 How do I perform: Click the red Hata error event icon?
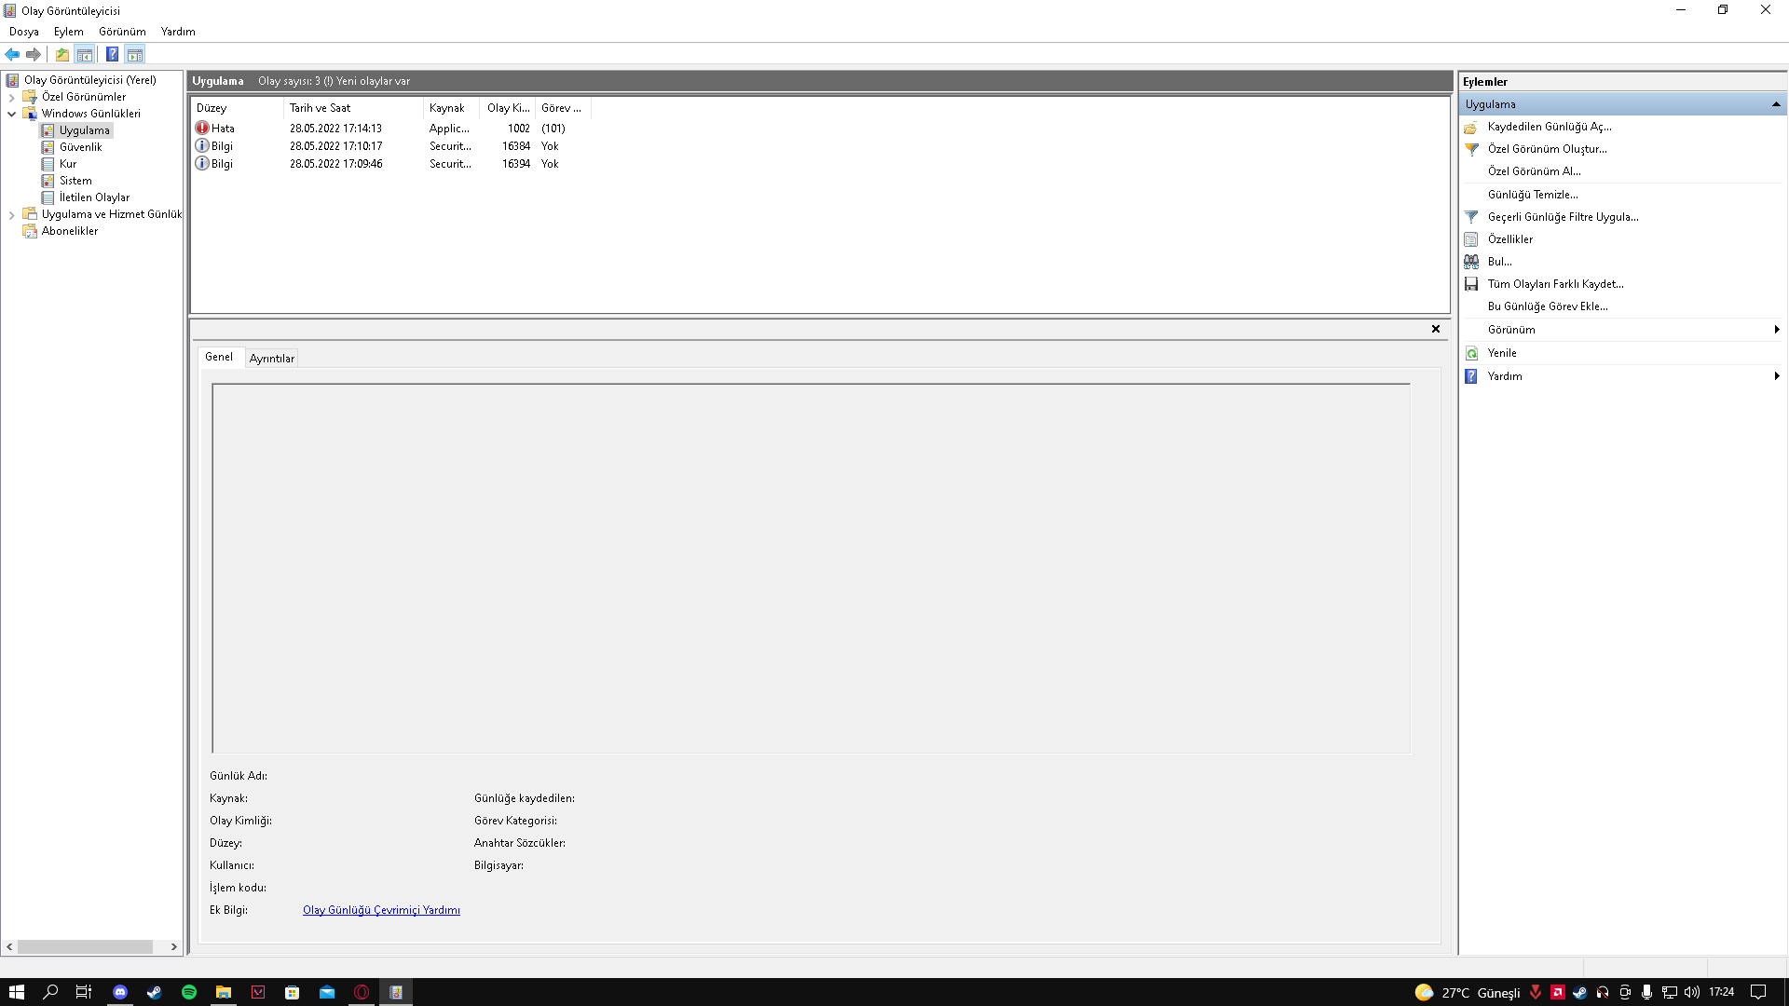tap(202, 129)
